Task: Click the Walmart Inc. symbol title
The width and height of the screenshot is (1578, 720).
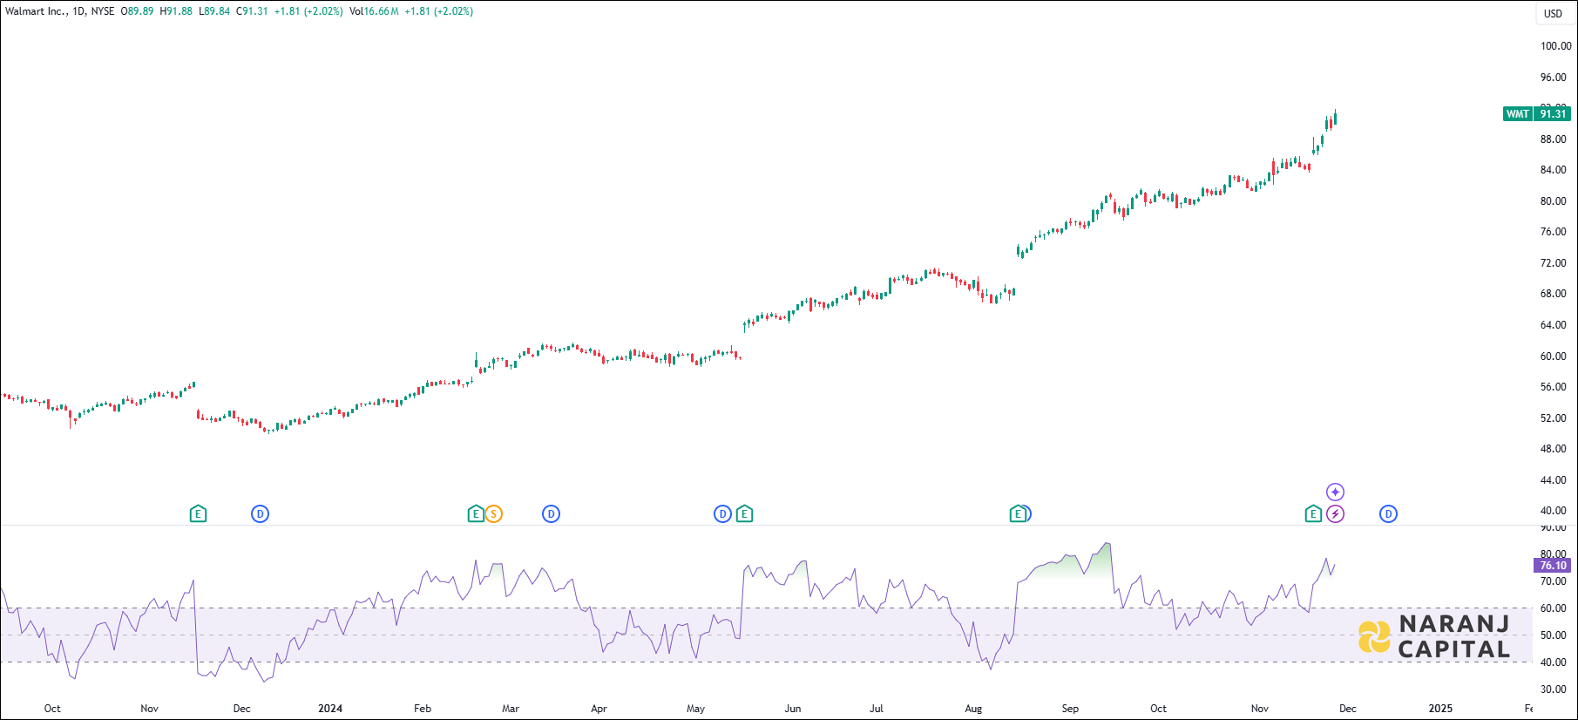Action: point(37,11)
